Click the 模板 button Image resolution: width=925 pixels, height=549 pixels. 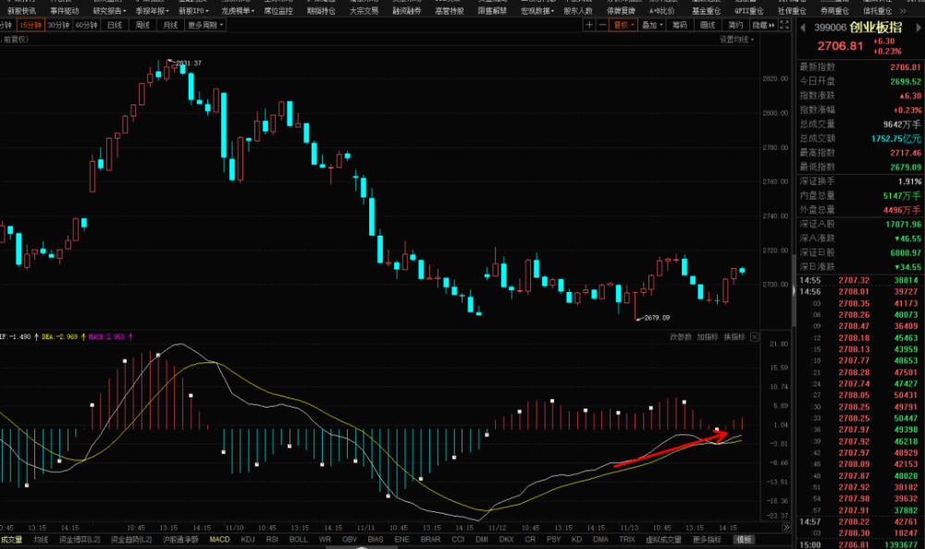pyautogui.click(x=744, y=539)
